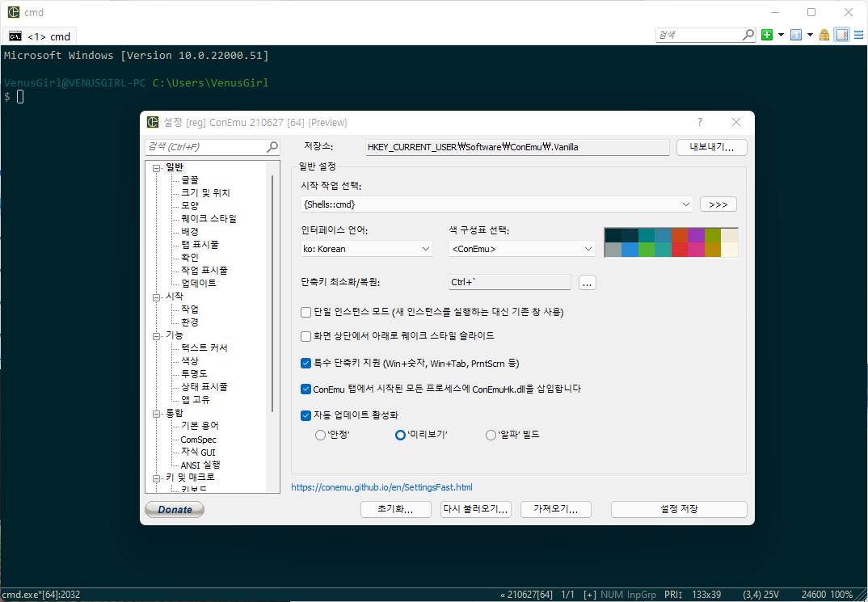868x602 pixels.
Task: Click the ConEmu icon in the settings dialog title
Action: tap(152, 122)
